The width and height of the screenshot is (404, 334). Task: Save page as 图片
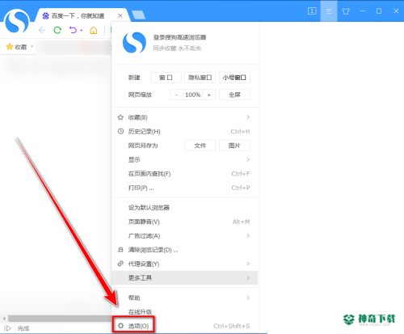click(234, 146)
